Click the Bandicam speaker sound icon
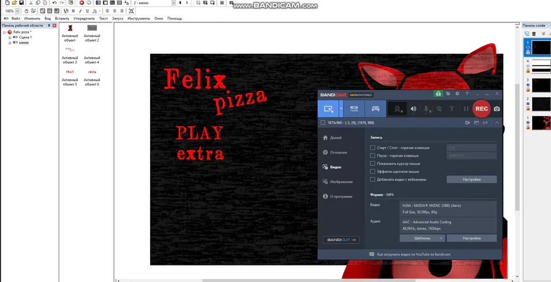 414,109
